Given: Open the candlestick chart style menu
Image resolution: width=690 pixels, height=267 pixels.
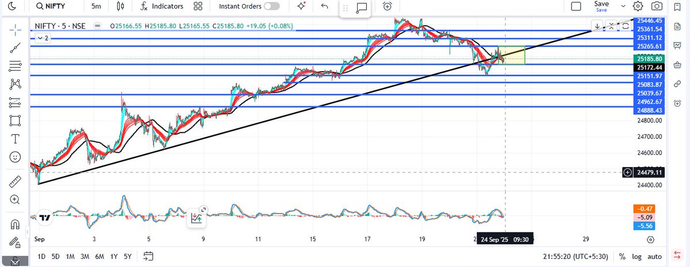Looking at the screenshot, I should tap(120, 6).
